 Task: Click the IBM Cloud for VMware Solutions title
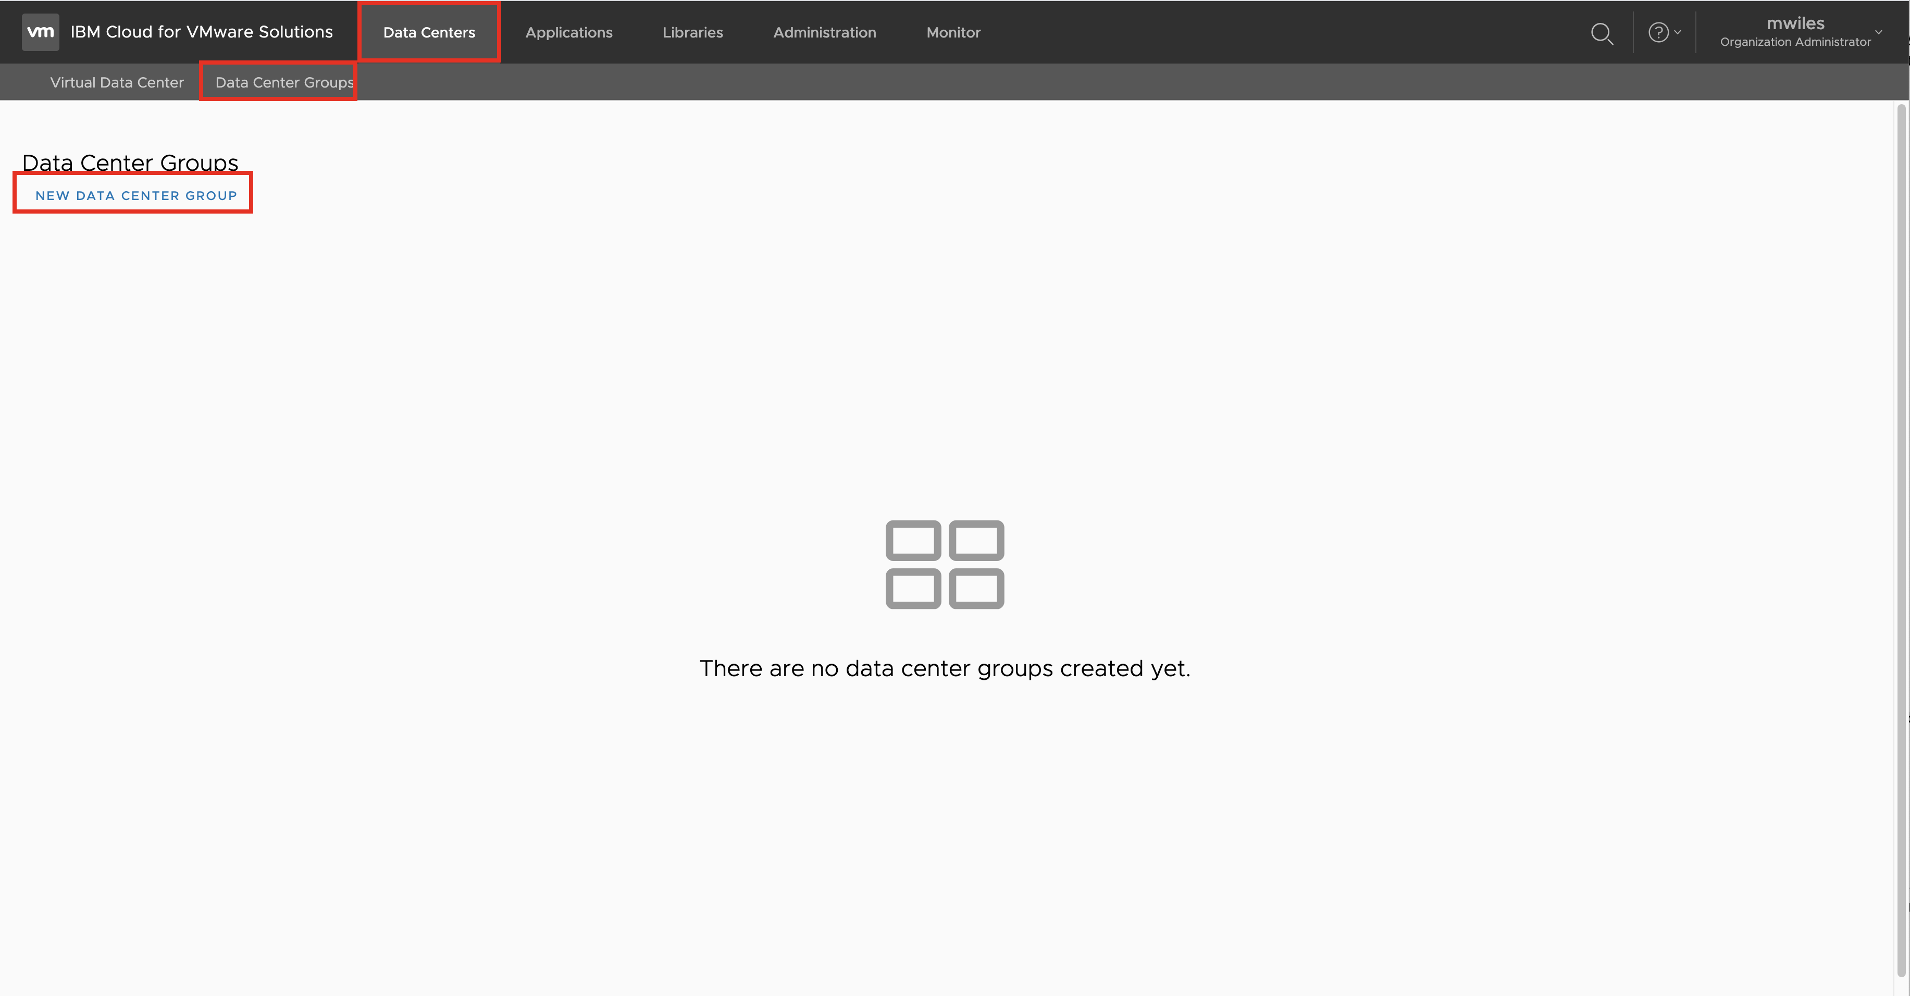201,32
